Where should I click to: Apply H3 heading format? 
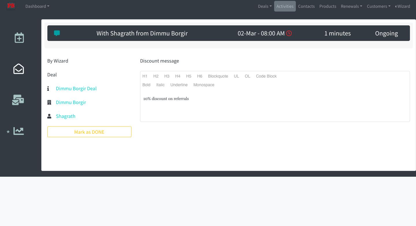click(x=167, y=76)
